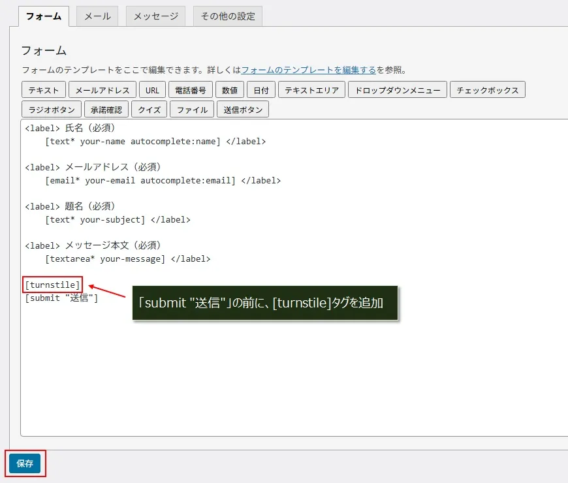Viewport: 568px width, 483px height.
Task: Insert a 送信ボタン tag
Action: 243,110
